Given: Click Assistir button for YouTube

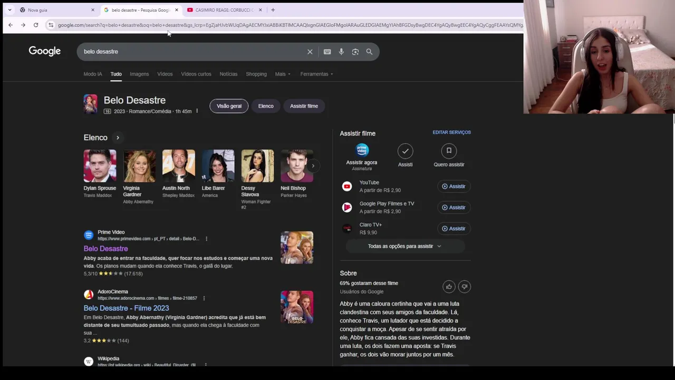Looking at the screenshot, I should click(x=454, y=186).
